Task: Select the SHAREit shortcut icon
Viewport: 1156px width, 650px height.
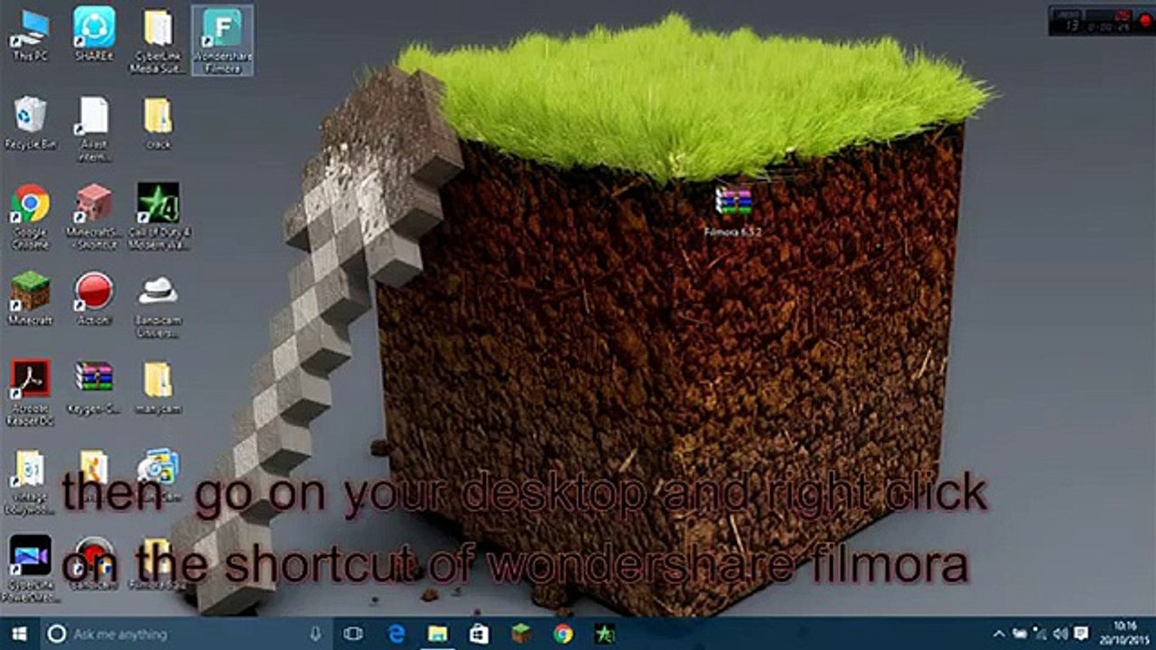Action: 94,34
